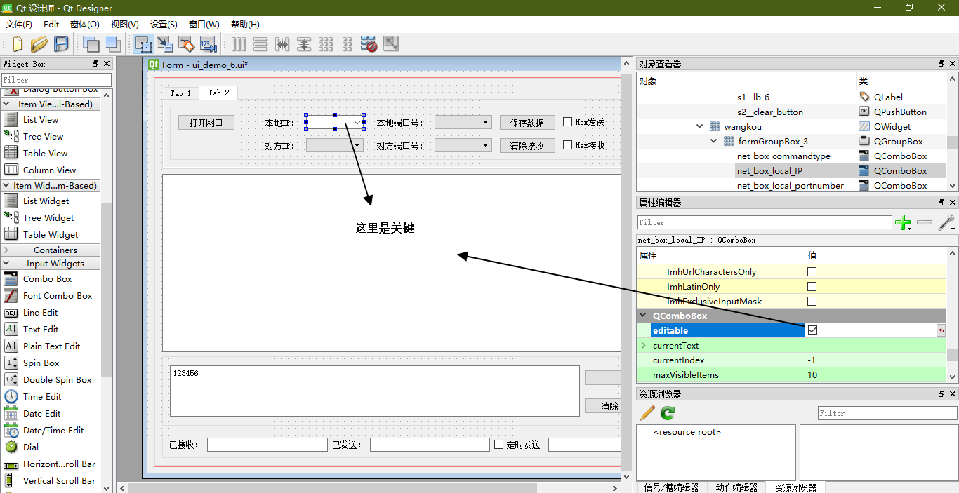This screenshot has height=493, width=959.
Task: Click the Send to Back toolbar icon
Action: (91, 44)
